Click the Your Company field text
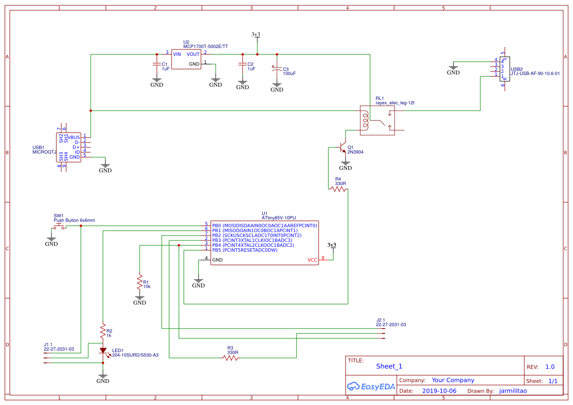Image resolution: width=573 pixels, height=405 pixels. (453, 380)
